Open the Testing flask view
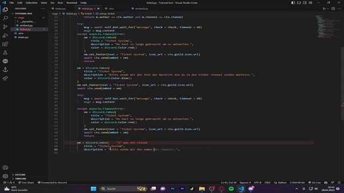 [5, 53]
